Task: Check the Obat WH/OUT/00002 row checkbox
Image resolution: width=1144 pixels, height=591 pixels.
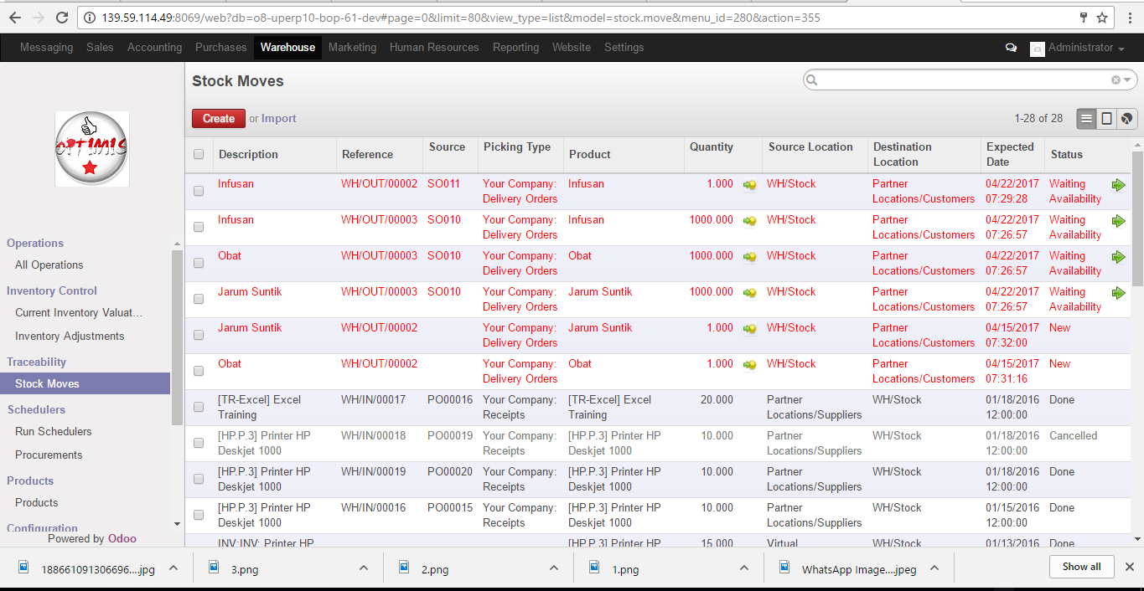Action: pos(199,371)
